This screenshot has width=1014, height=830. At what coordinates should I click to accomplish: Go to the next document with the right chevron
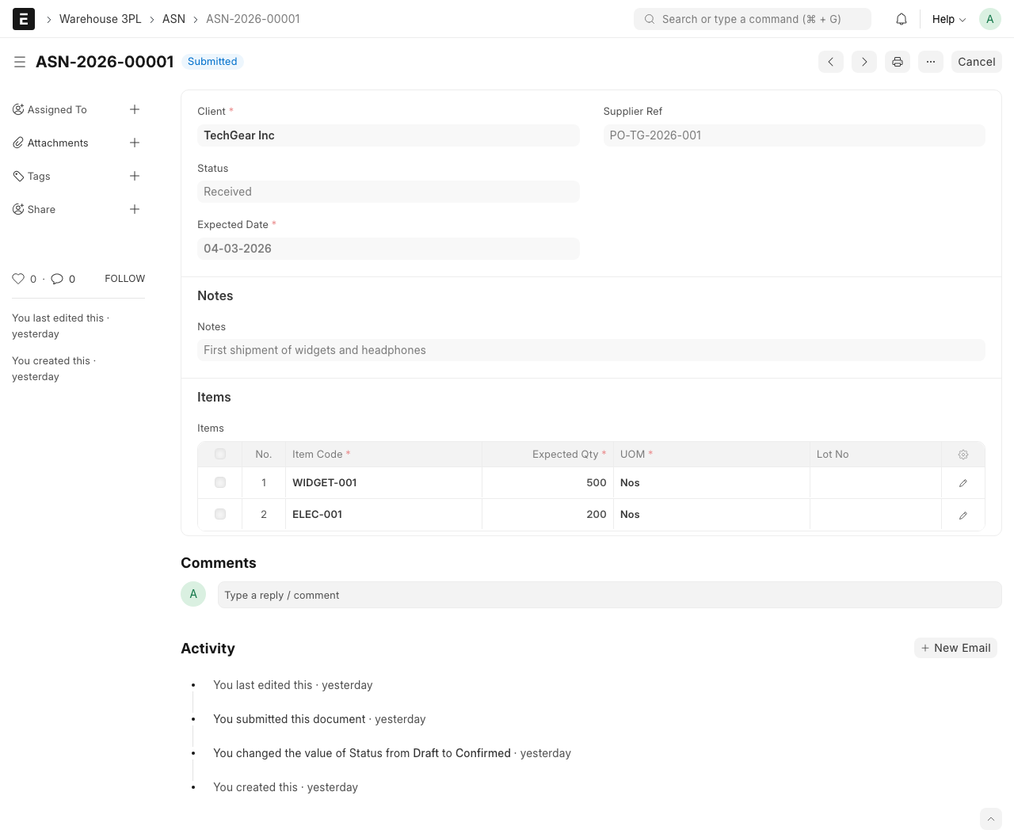click(x=864, y=62)
